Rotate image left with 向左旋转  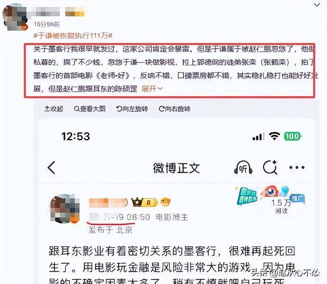132,109
